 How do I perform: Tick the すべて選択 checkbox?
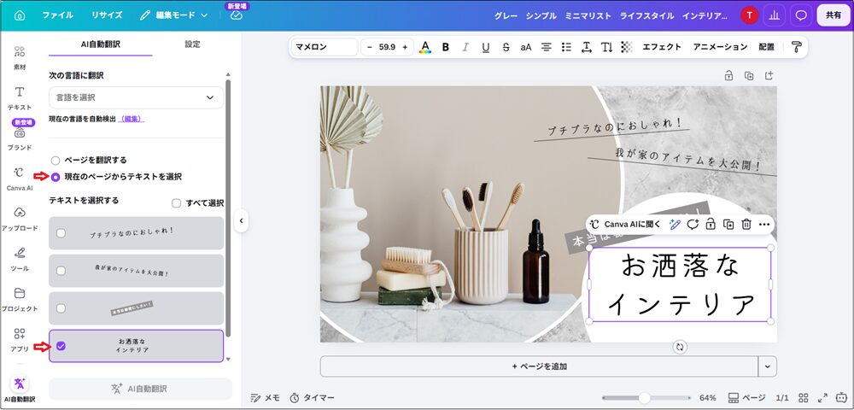tap(177, 203)
